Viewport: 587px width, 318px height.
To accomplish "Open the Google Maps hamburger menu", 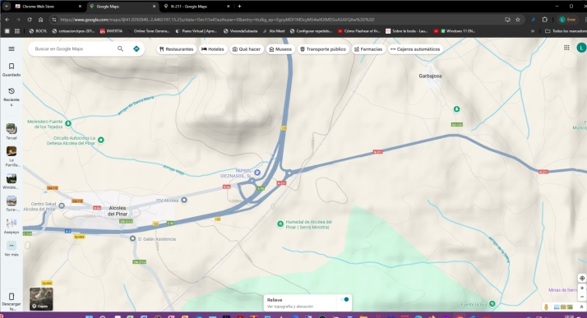I will (12, 48).
